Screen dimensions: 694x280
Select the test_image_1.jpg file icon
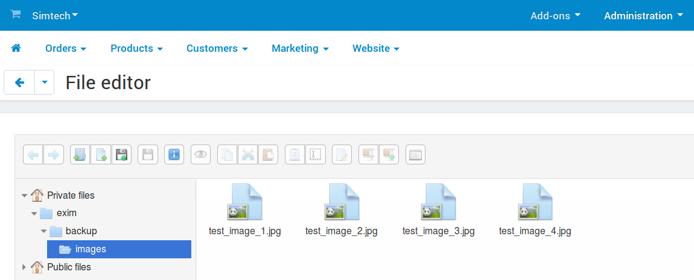coord(245,202)
